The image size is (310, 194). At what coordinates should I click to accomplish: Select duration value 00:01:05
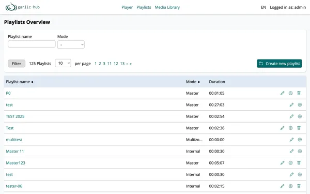216,93
